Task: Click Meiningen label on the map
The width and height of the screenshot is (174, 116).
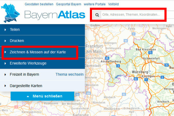Action: click(x=159, y=28)
